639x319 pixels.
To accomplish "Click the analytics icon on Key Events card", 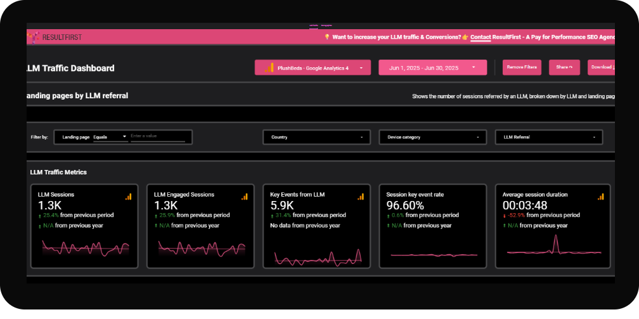I will point(361,197).
